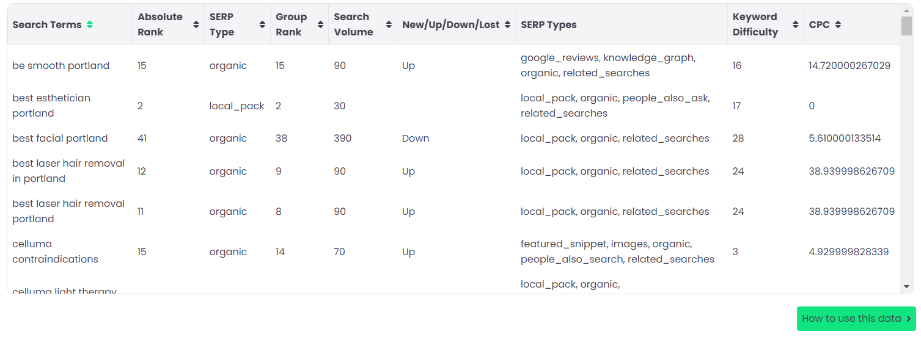
Task: Click "best laser hair removal in portland" term
Action: click(x=68, y=171)
